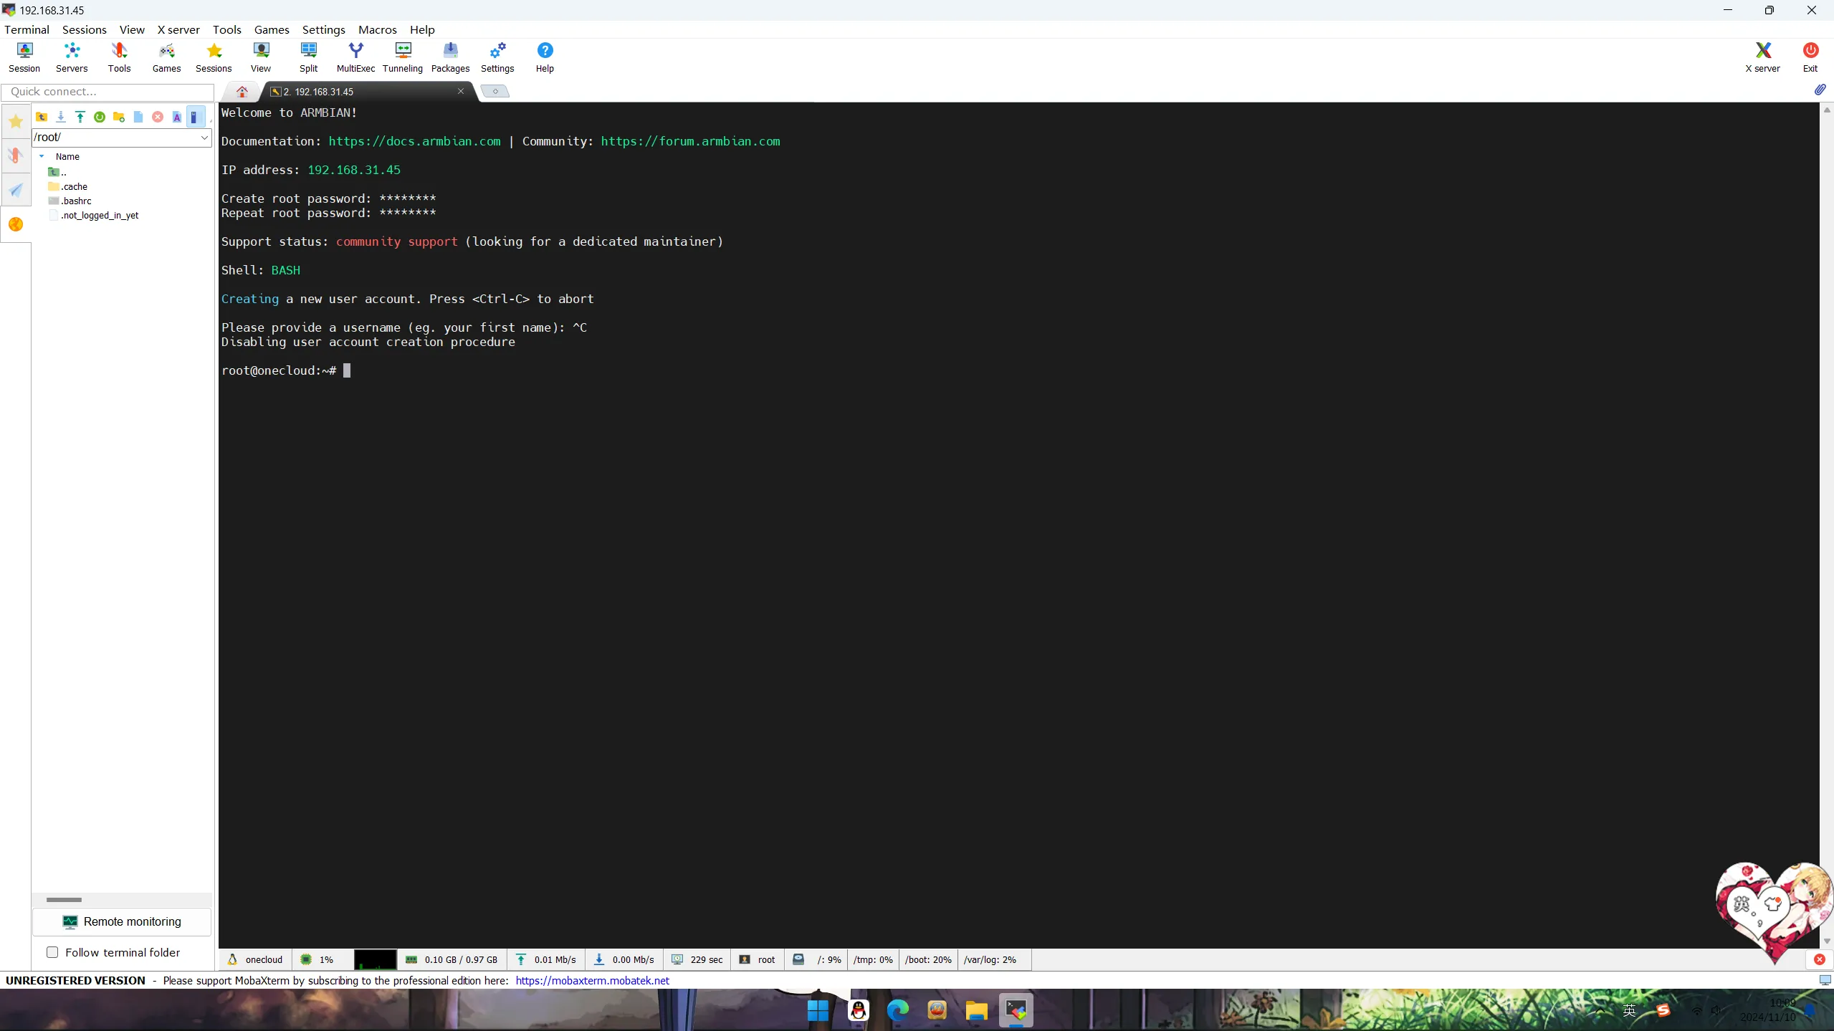The width and height of the screenshot is (1834, 1031).
Task: Collapse the Name column sort arrow
Action: click(x=42, y=156)
